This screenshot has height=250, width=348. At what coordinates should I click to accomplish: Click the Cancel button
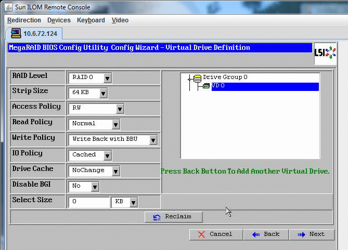(x=216, y=234)
